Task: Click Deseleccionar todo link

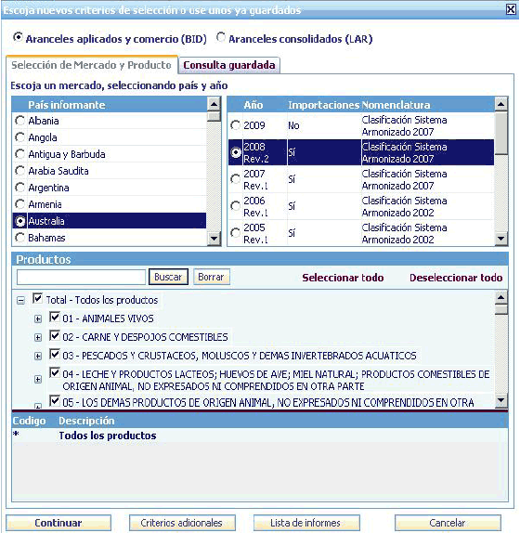Action: (x=456, y=278)
